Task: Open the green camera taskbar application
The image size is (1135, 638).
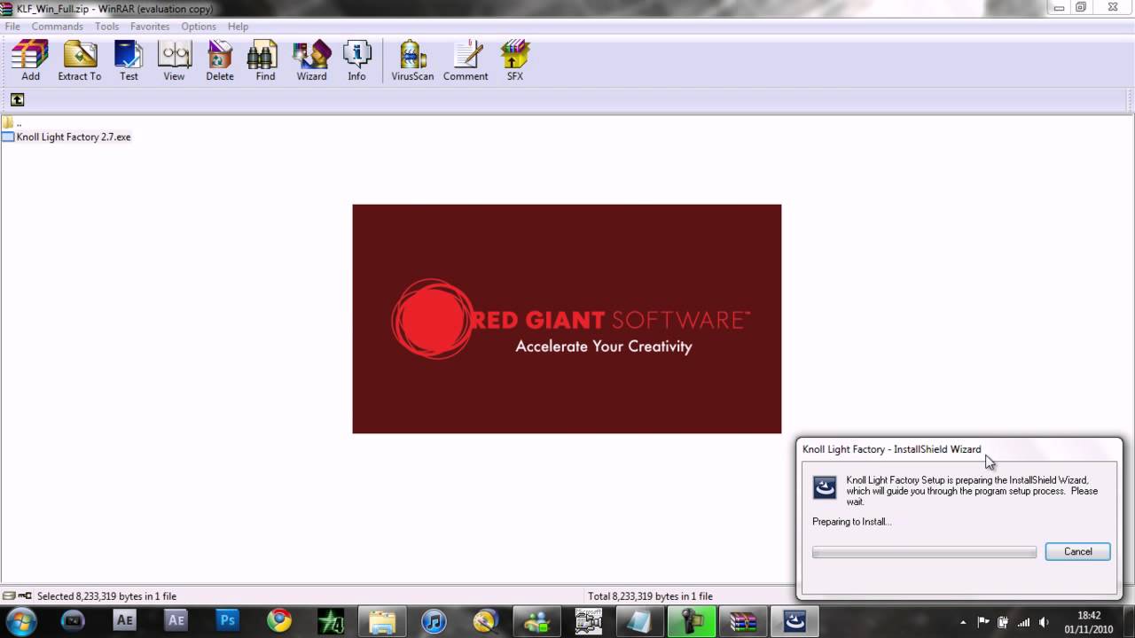Action: coord(692,621)
